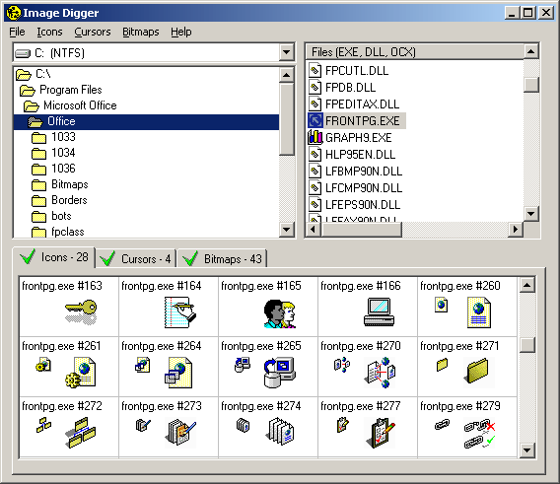Image resolution: width=560 pixels, height=484 pixels.
Task: Open the Bitmaps menu
Action: point(141,32)
